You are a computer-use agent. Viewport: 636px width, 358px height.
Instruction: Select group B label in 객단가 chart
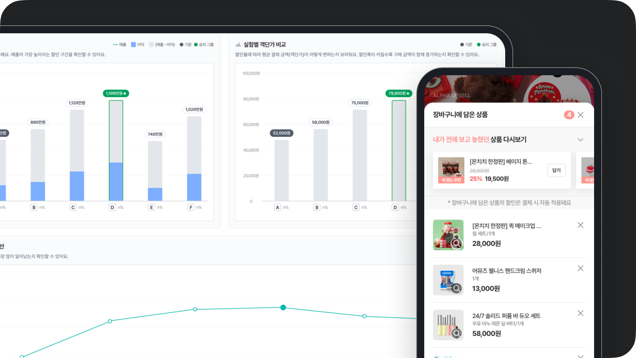point(317,207)
